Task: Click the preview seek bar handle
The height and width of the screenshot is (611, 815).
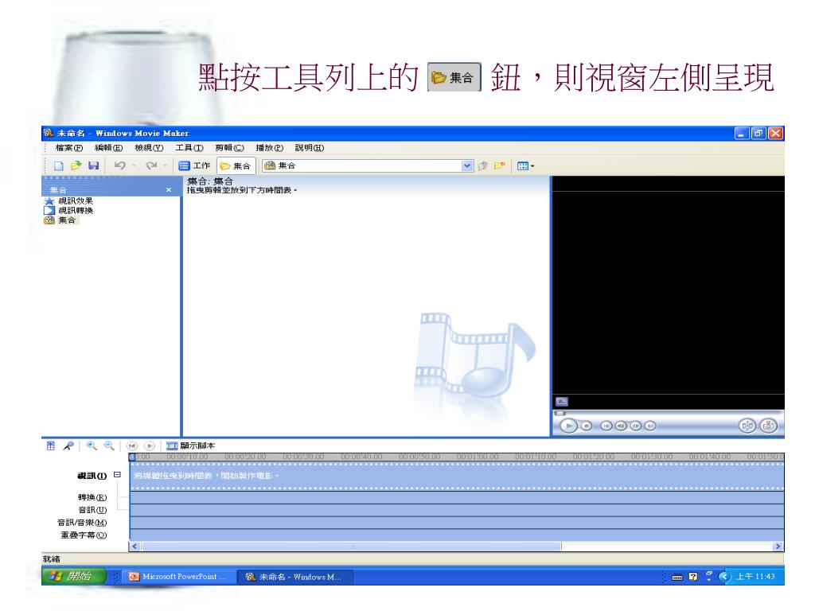Action: (560, 414)
